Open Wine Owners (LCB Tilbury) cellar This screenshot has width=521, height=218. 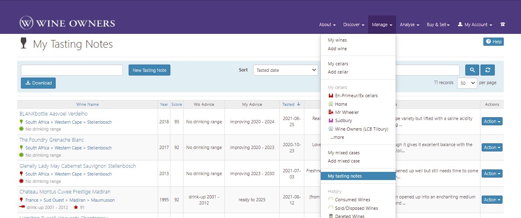[356, 129]
